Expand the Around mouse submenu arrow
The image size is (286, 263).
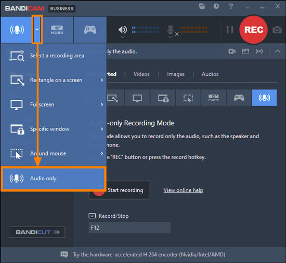pyautogui.click(x=102, y=153)
